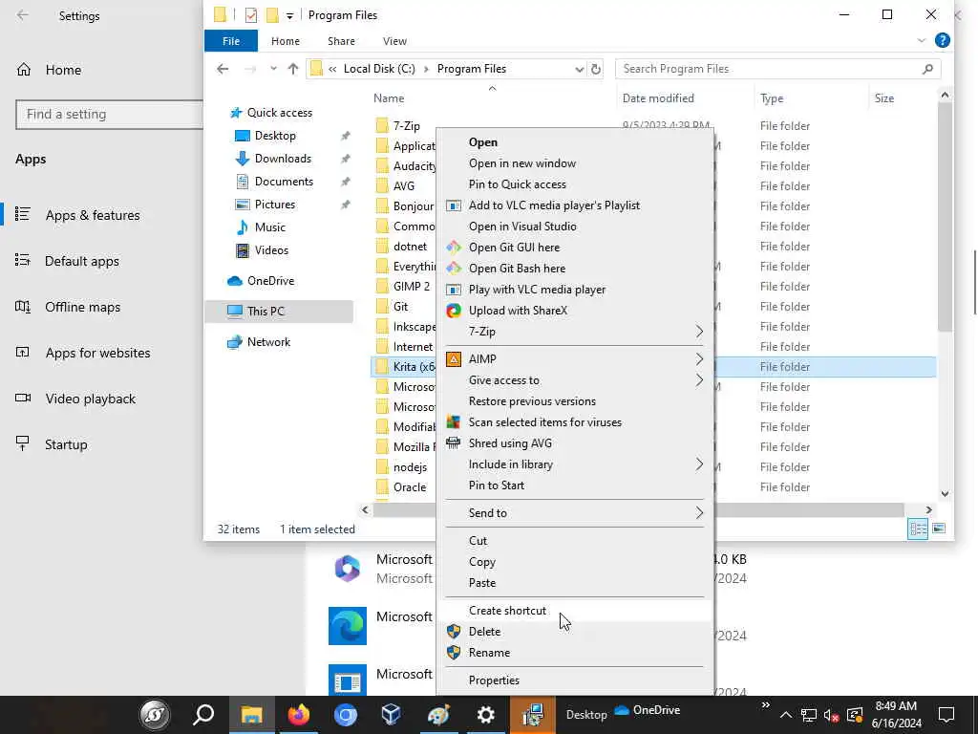Select the nodejs folder
The width and height of the screenshot is (978, 734).
tap(410, 466)
